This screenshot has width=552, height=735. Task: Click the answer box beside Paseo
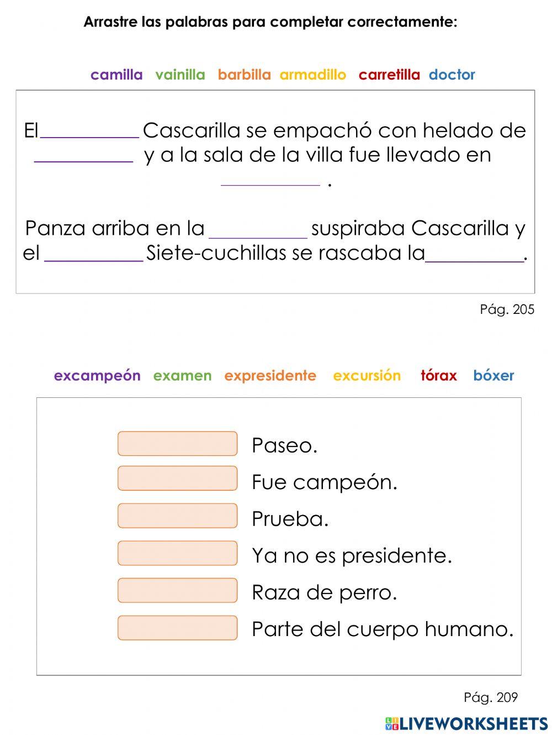177,444
